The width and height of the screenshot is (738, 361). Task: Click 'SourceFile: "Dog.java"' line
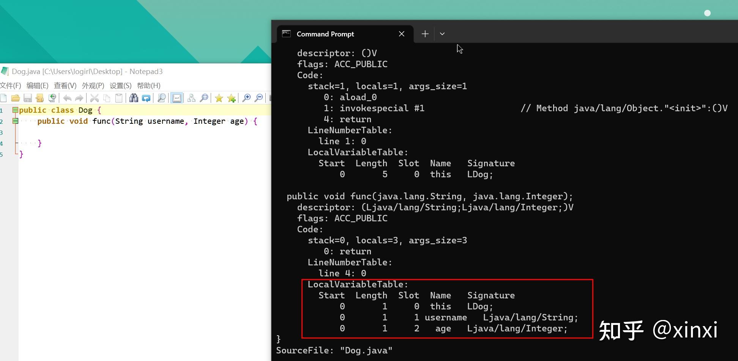click(x=334, y=350)
